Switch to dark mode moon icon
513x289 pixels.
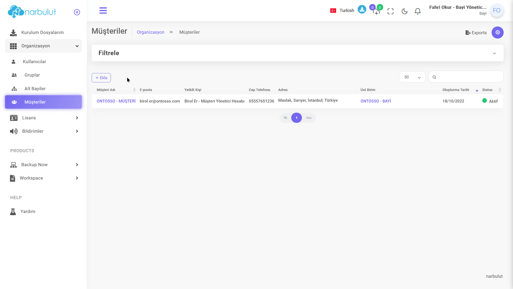(405, 11)
